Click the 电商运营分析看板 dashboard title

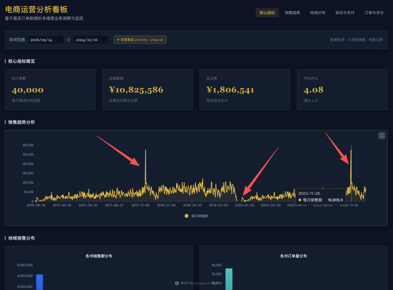tap(36, 9)
